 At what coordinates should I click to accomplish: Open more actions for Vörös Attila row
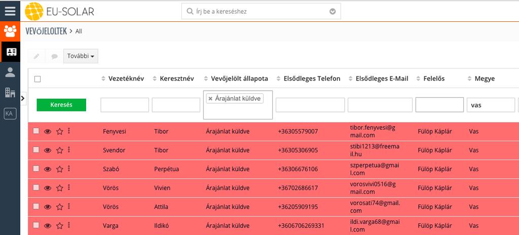69,206
